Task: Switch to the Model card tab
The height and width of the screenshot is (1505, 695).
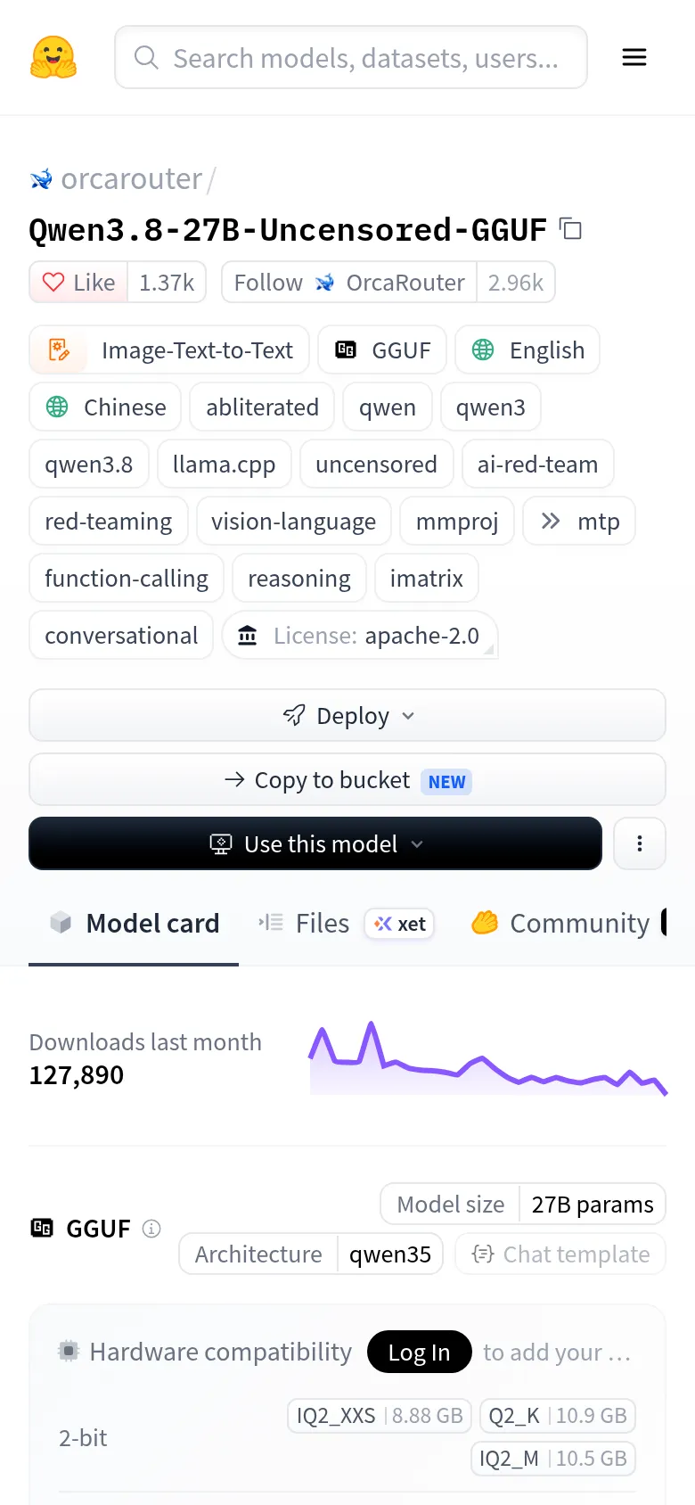Action: pos(134,924)
